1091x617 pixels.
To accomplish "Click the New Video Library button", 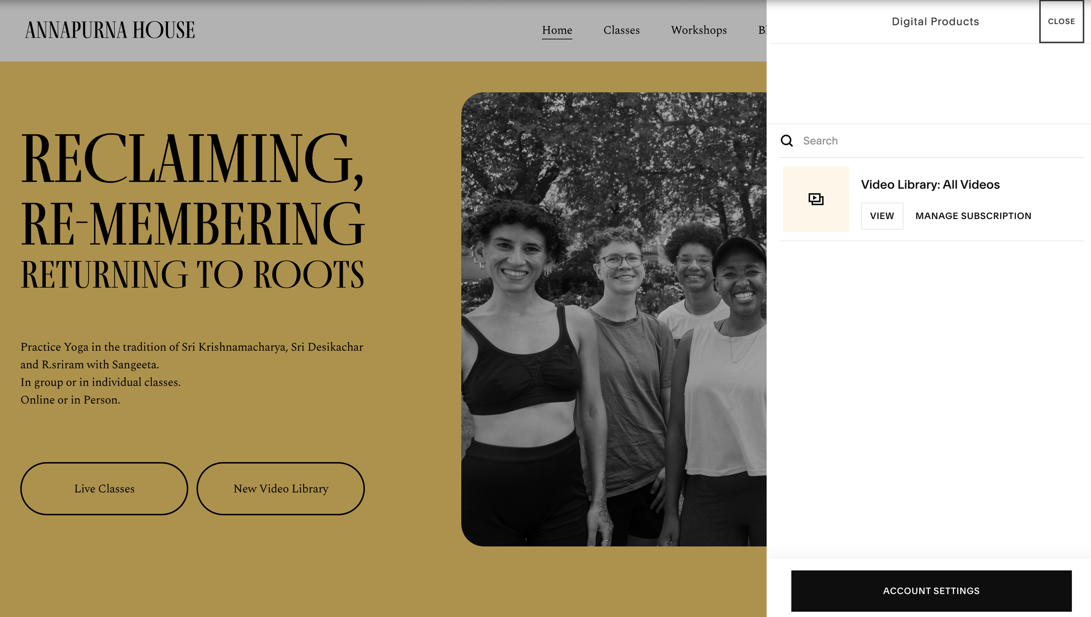I will tap(281, 488).
